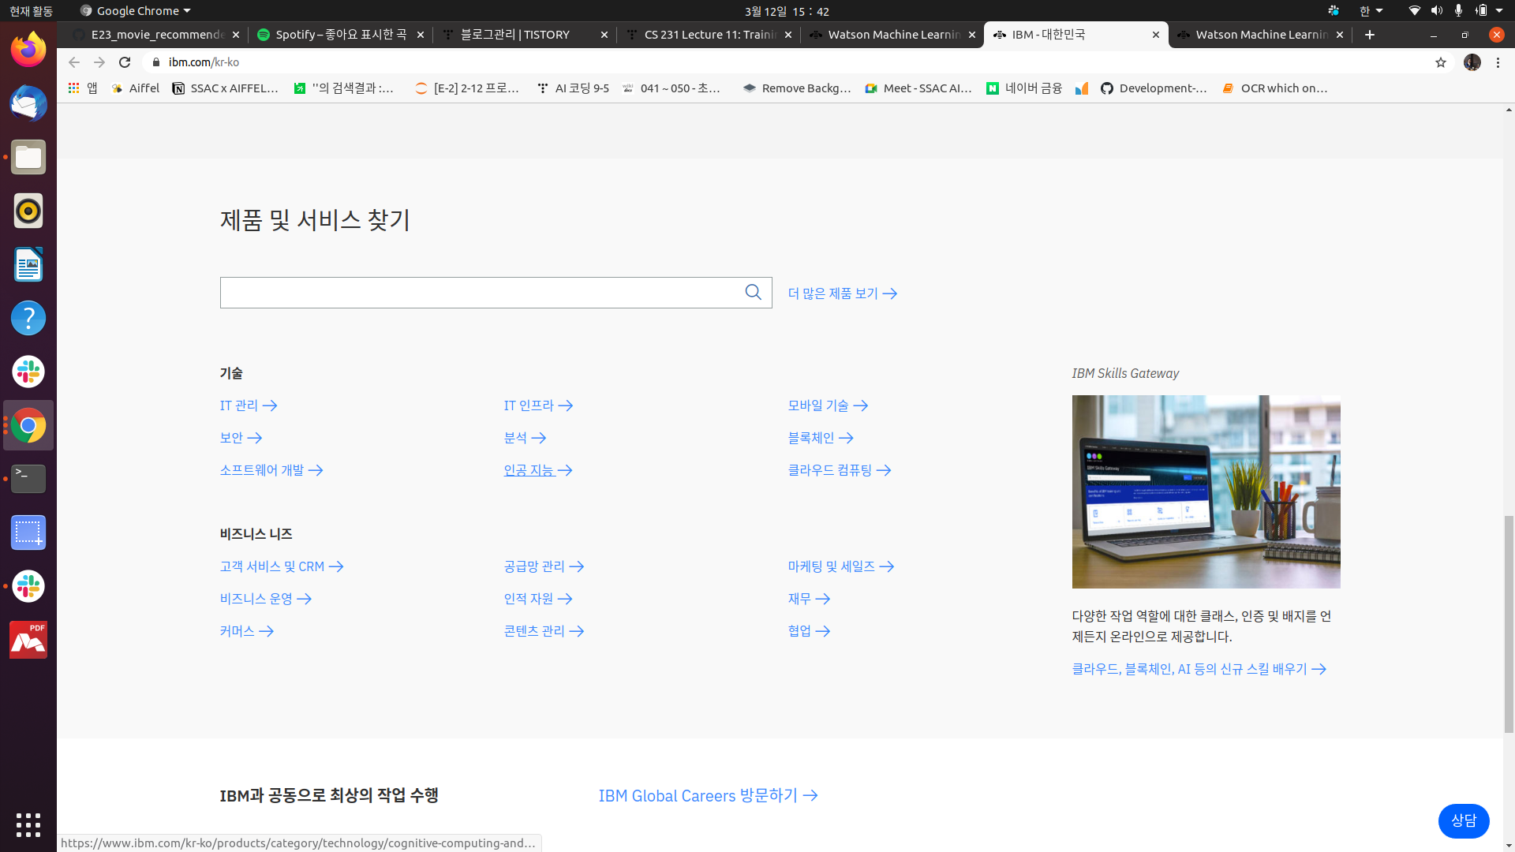The height and width of the screenshot is (852, 1515).
Task: Open the 모바일 기술 link
Action: click(828, 405)
